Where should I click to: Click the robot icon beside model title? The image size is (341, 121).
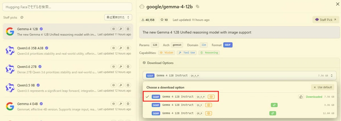(x=142, y=7)
